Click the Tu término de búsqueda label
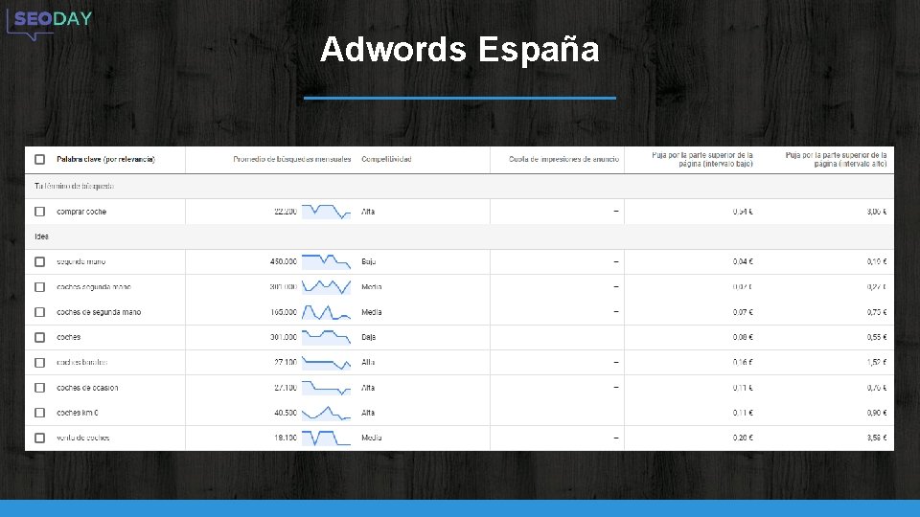 74,187
